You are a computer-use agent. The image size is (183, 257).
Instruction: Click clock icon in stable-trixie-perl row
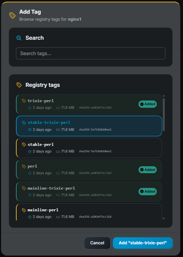click(30, 130)
